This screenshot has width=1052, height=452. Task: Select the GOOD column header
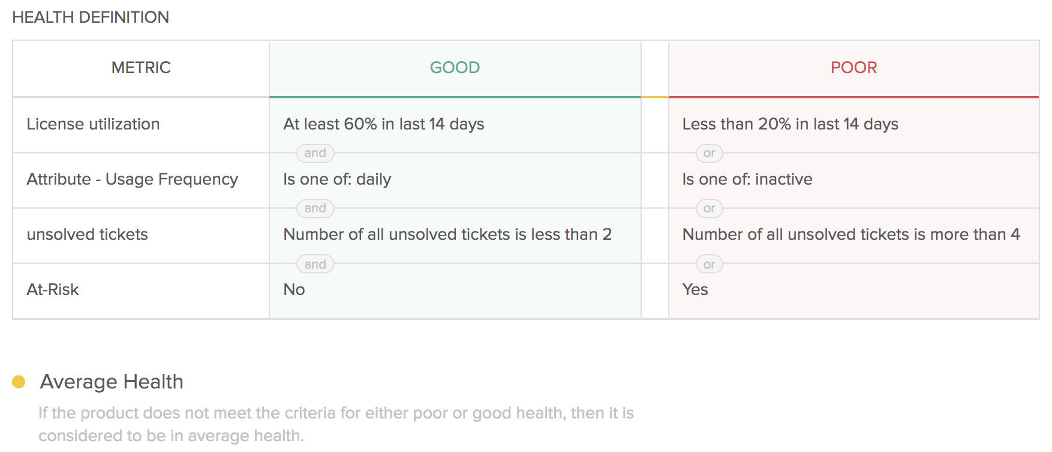tap(455, 68)
